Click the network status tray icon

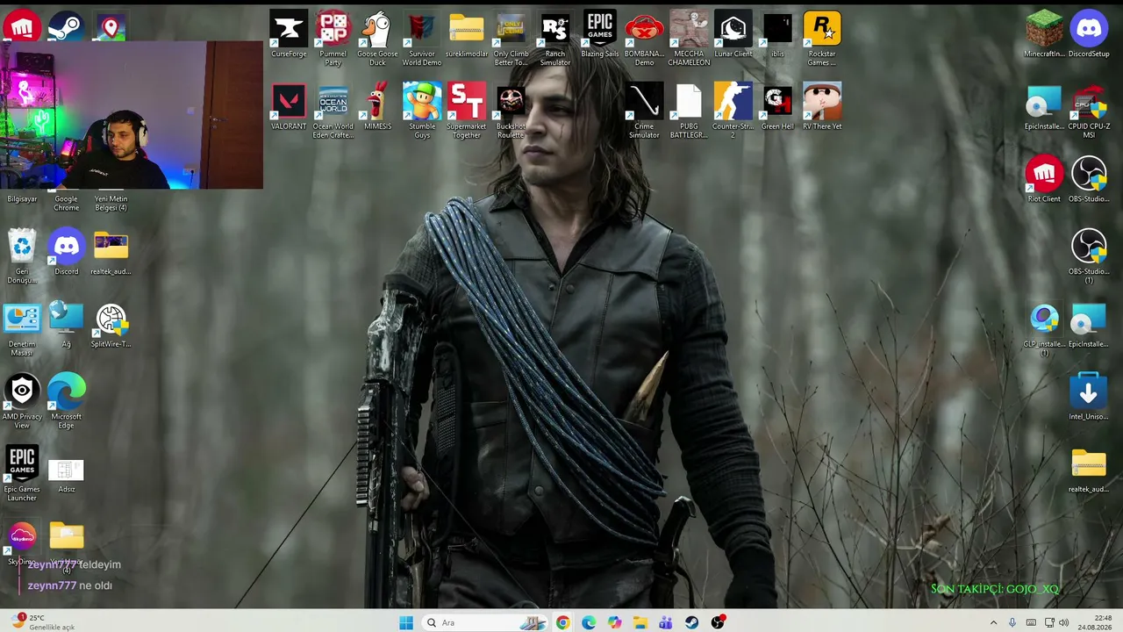tap(1049, 622)
